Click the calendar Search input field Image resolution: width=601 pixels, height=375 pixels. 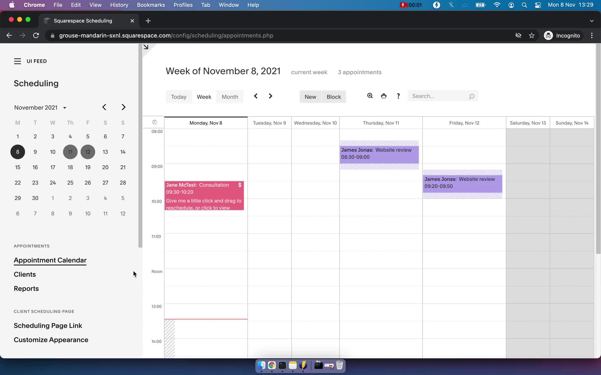tap(443, 96)
